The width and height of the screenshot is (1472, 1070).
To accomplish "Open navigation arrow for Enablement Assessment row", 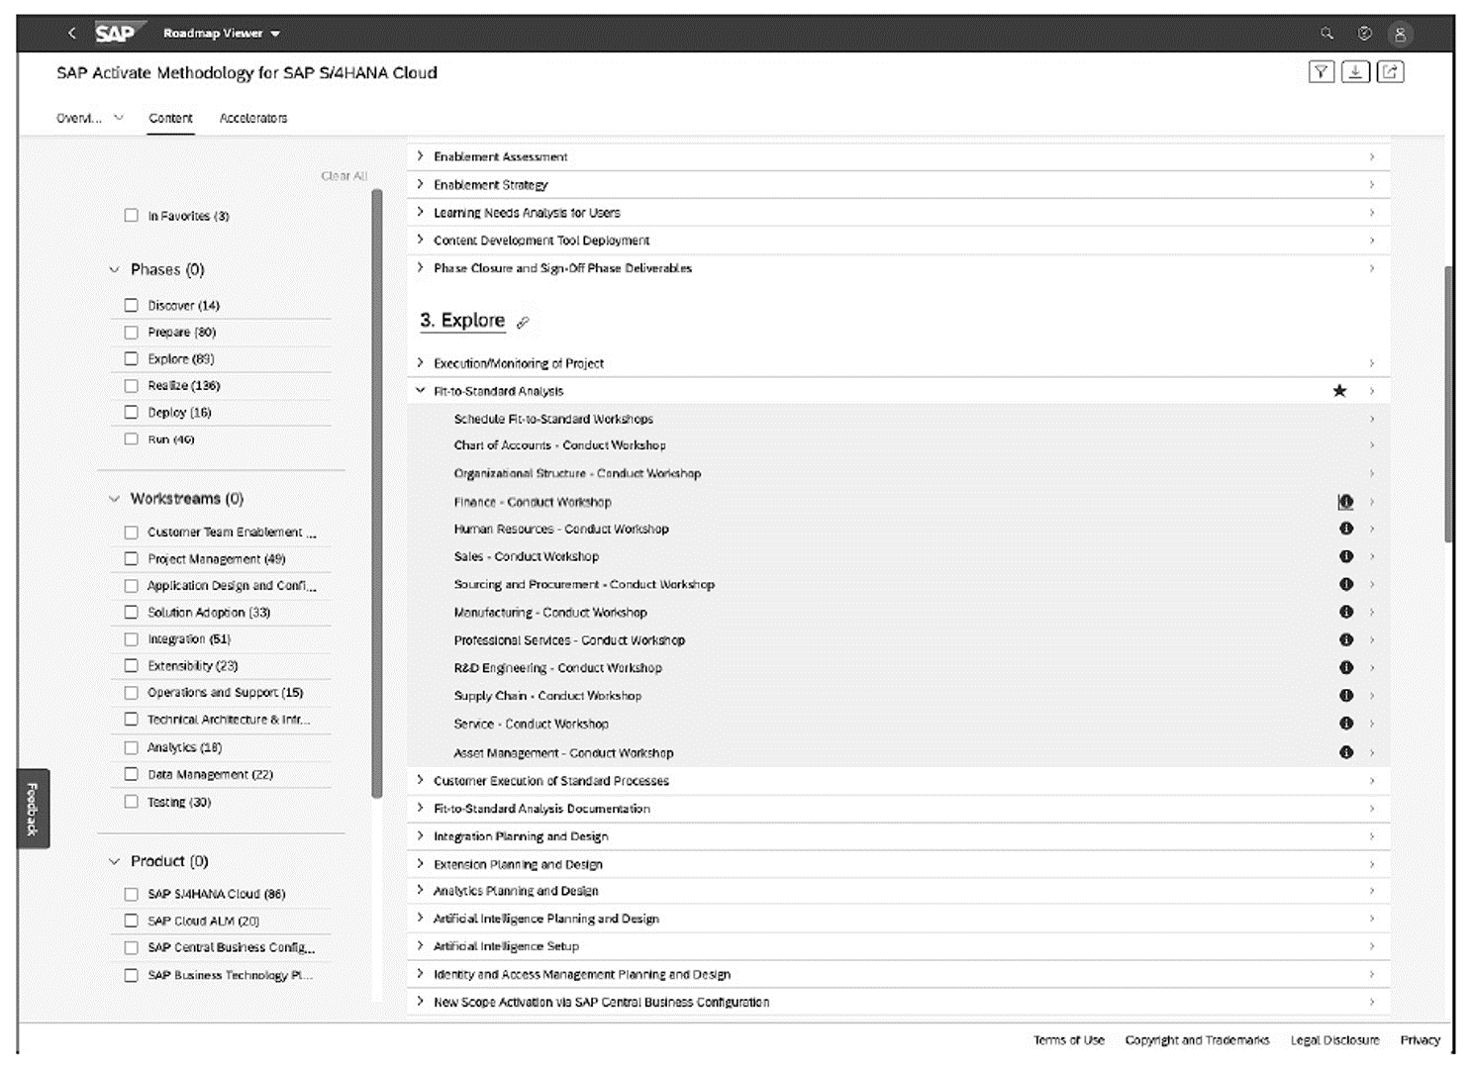I will (x=1372, y=156).
